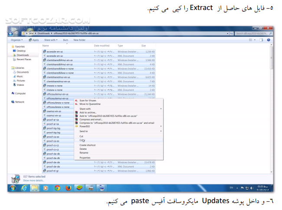Launch Google Chrome from the taskbar
This screenshot has height=210, width=282.
pos(57,188)
